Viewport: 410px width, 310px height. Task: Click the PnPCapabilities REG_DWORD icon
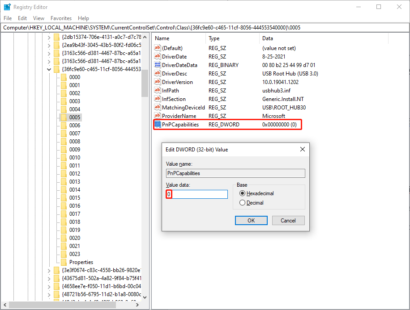(x=158, y=124)
